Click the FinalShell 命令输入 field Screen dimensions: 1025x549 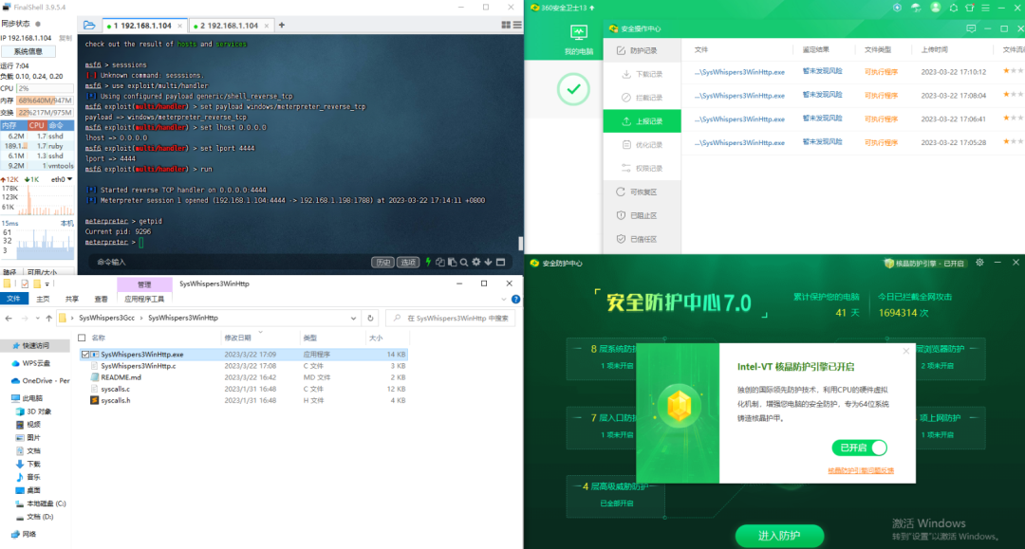[x=229, y=262]
